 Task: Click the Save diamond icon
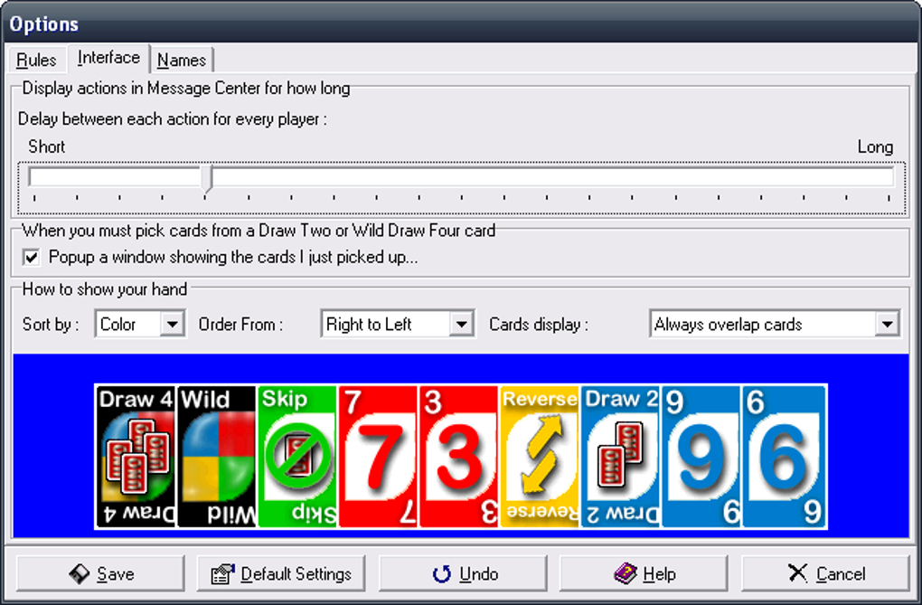click(x=80, y=574)
